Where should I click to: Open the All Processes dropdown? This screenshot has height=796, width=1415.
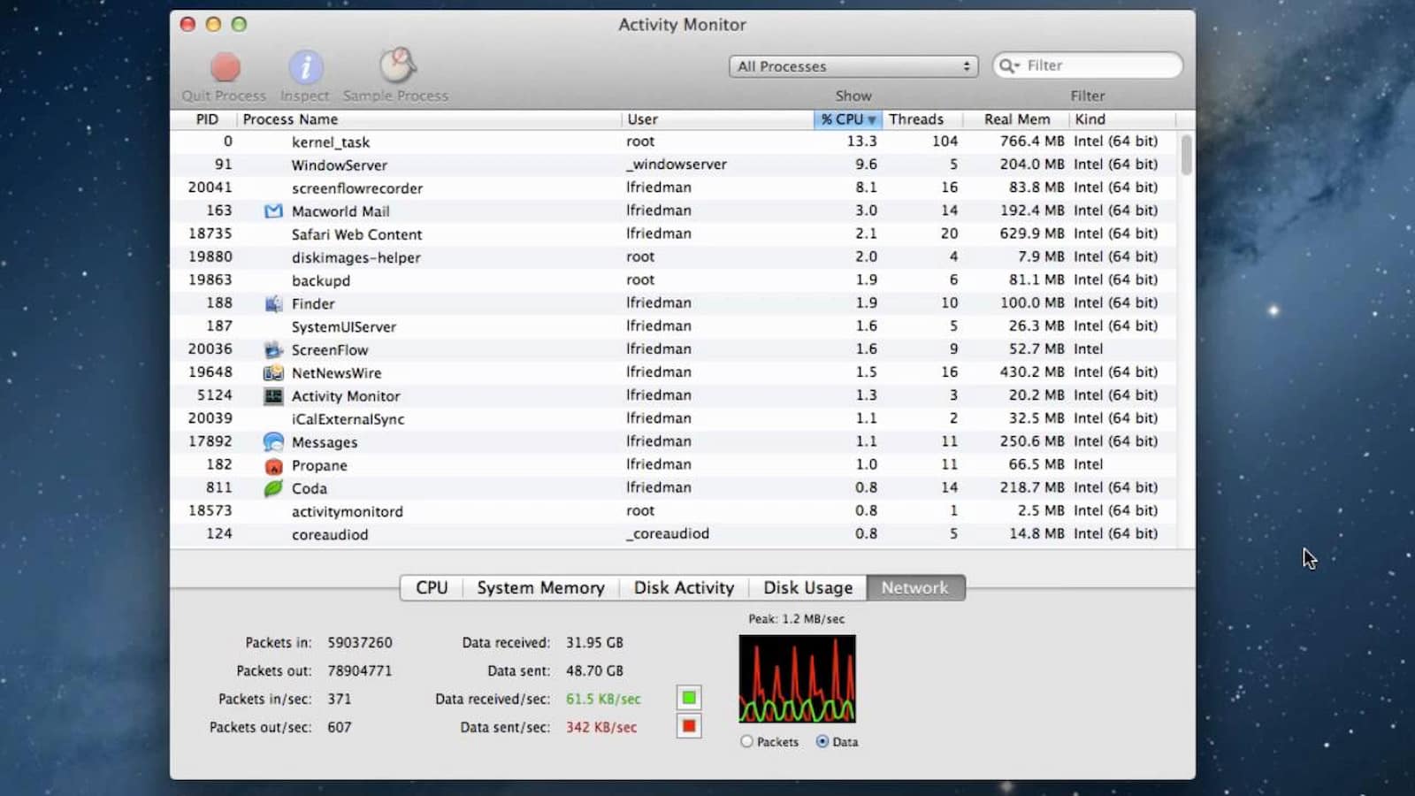coord(853,66)
